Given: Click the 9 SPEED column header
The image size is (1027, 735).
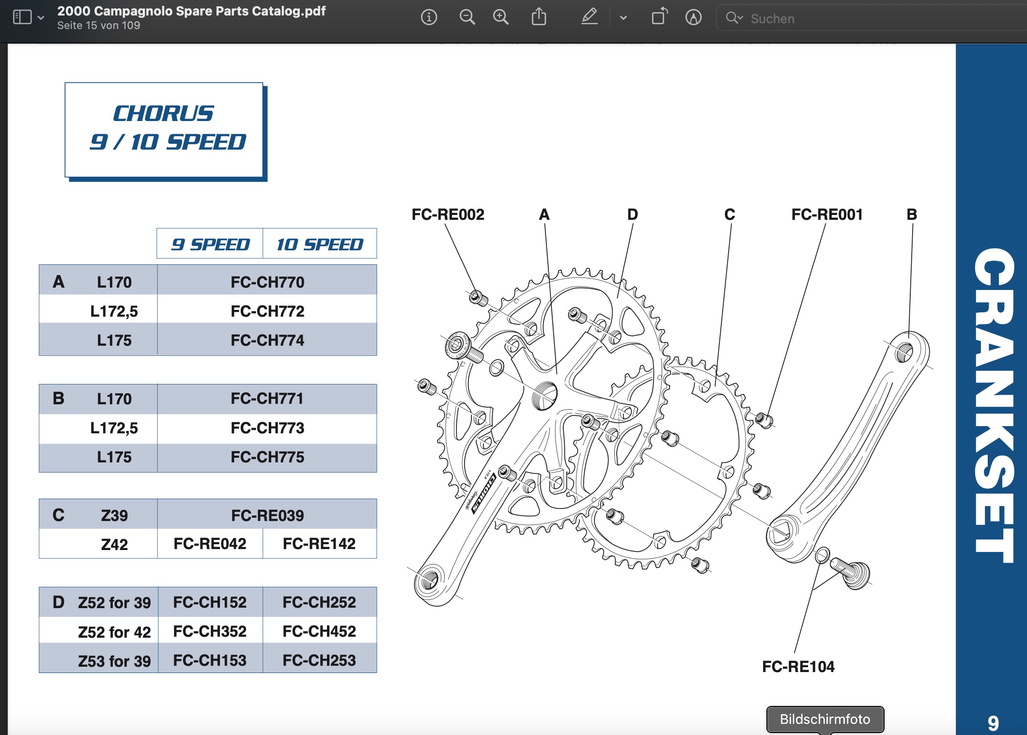Looking at the screenshot, I should click(x=210, y=245).
